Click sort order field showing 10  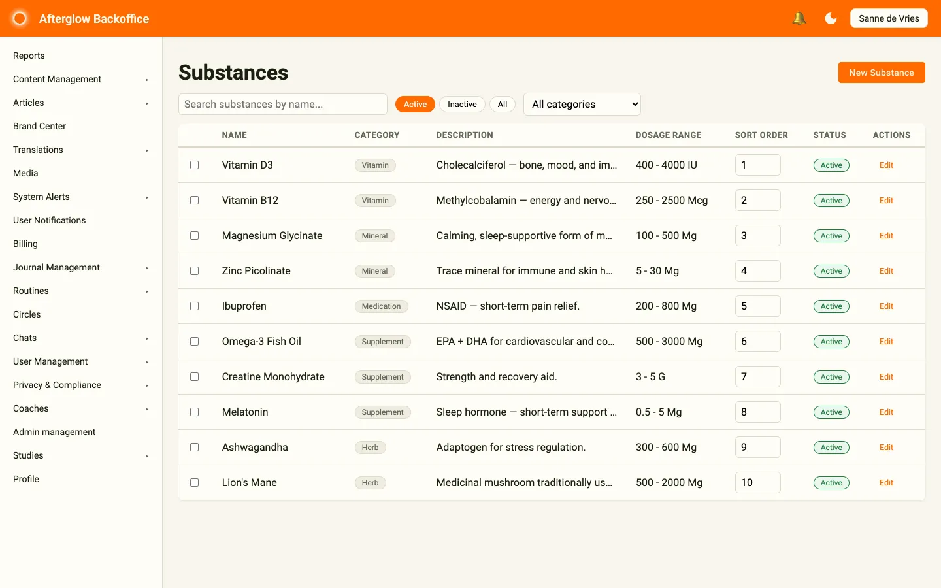click(757, 483)
